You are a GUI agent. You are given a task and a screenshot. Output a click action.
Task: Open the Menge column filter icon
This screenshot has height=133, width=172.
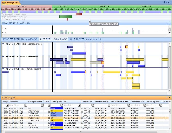click(7, 105)
